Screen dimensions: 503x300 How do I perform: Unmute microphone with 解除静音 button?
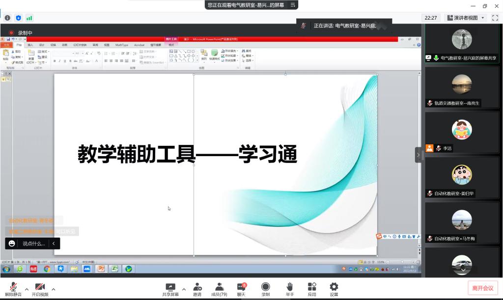pyautogui.click(x=13, y=289)
